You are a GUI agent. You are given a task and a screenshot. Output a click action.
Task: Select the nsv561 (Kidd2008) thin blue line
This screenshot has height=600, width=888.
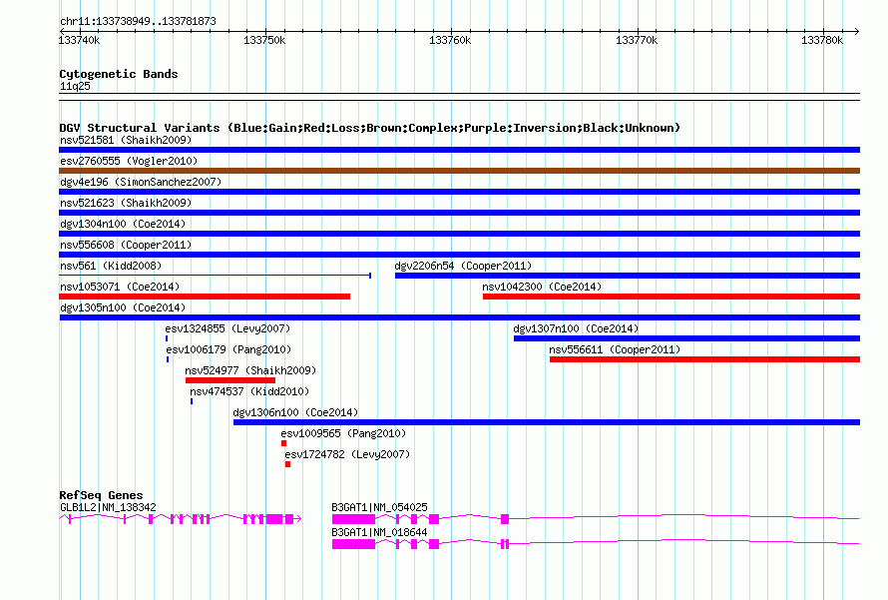216,276
